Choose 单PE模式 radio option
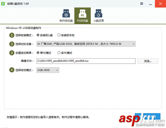 44,53
